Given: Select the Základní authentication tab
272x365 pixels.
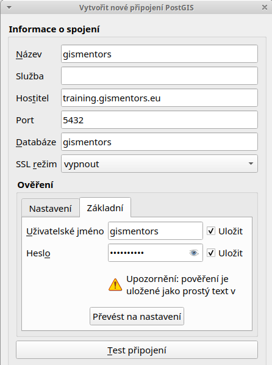Looking at the screenshot, I should 105,208.
